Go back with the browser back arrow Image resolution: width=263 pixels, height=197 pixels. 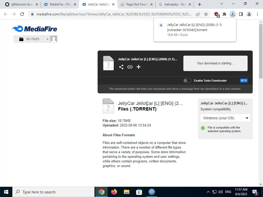[6, 14]
